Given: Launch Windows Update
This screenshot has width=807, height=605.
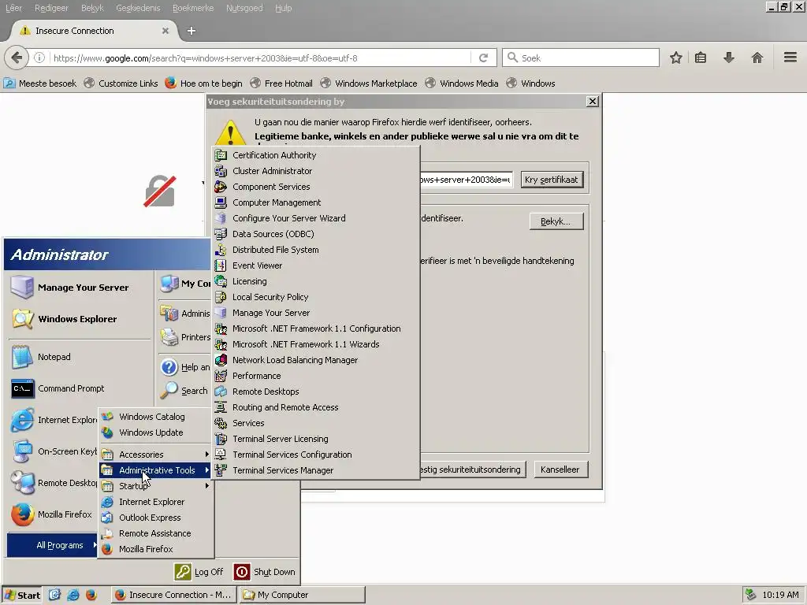Looking at the screenshot, I should point(155,432).
